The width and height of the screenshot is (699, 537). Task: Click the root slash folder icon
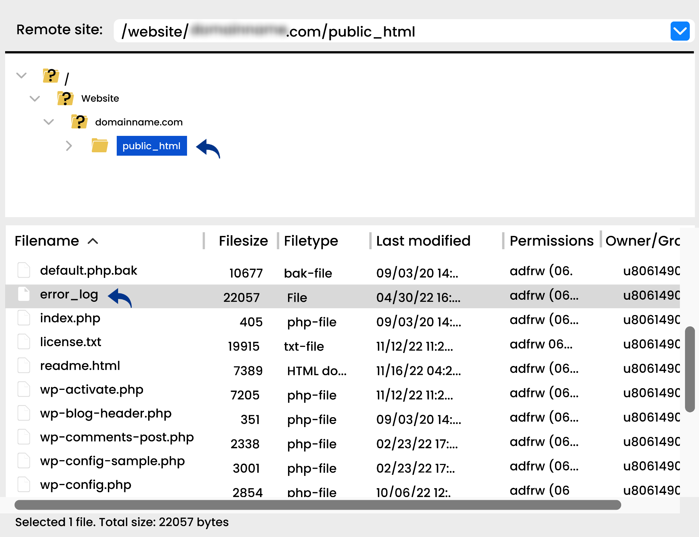(51, 75)
